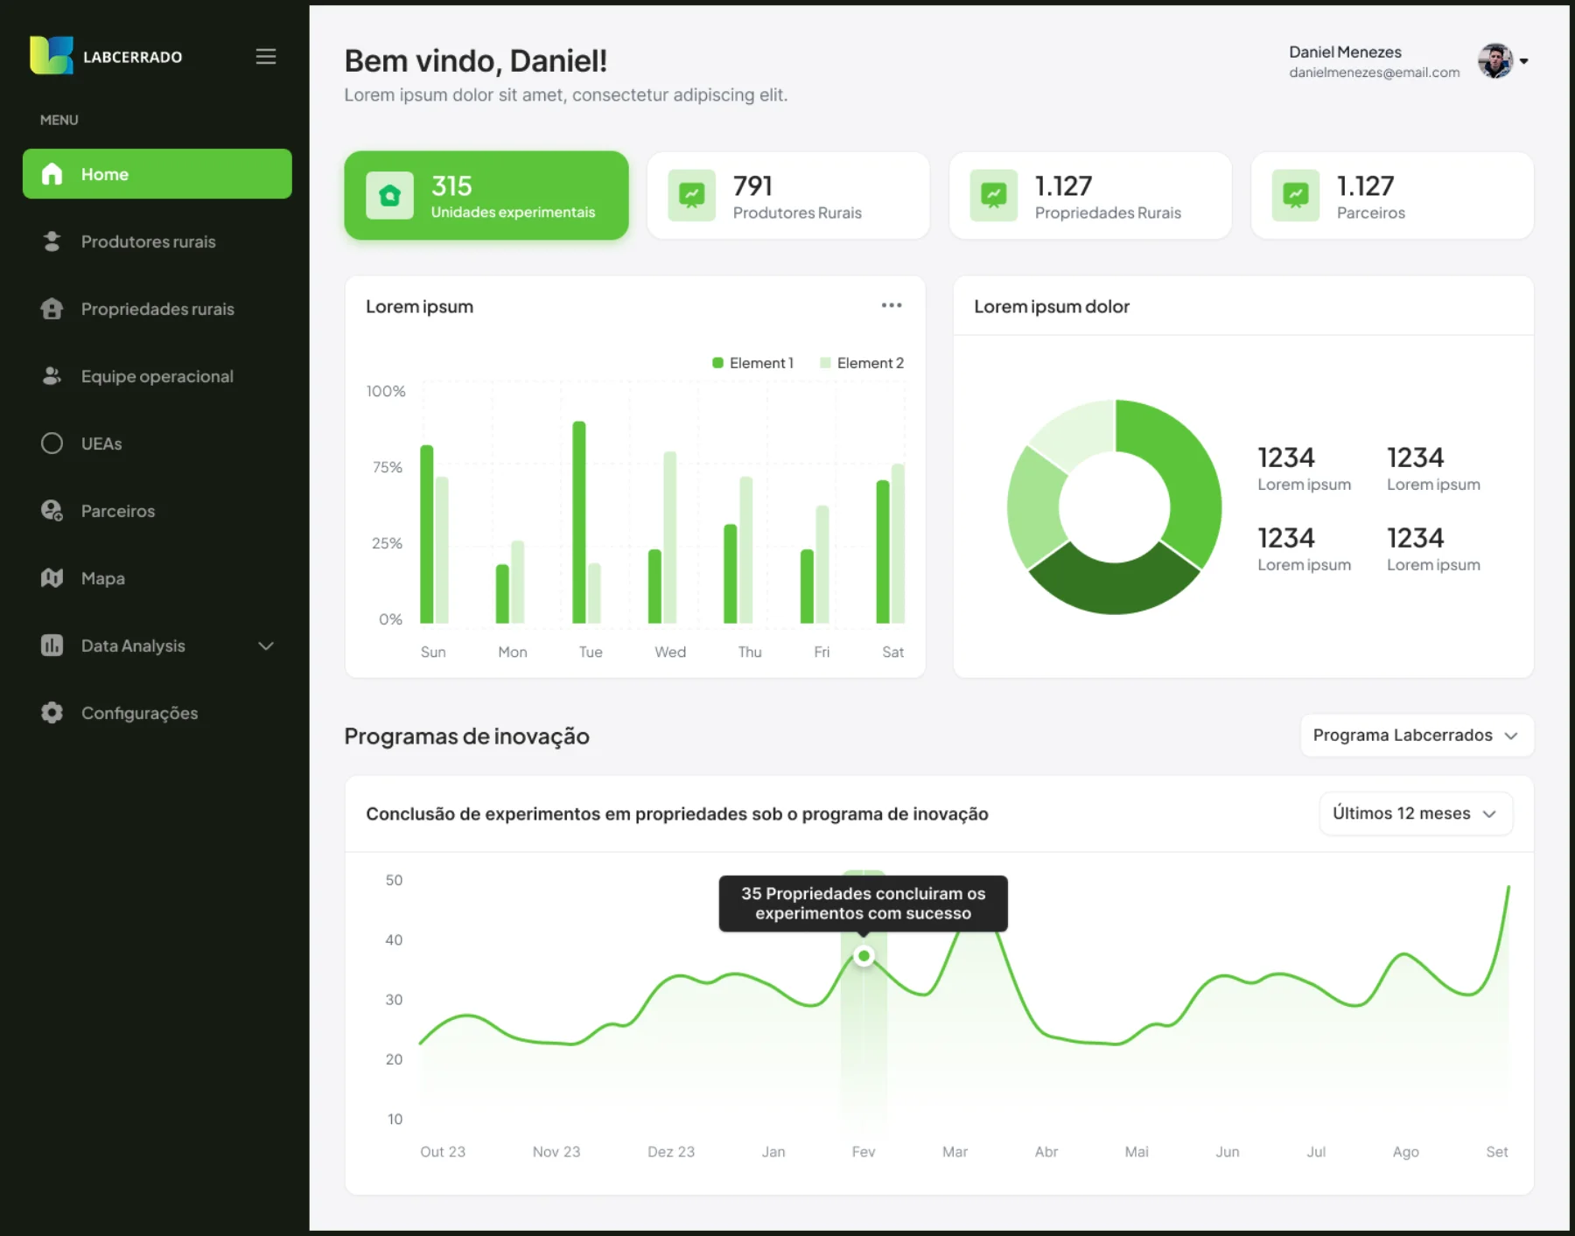Open the Últimos 12 meses dropdown
This screenshot has width=1575, height=1236.
coord(1416,814)
